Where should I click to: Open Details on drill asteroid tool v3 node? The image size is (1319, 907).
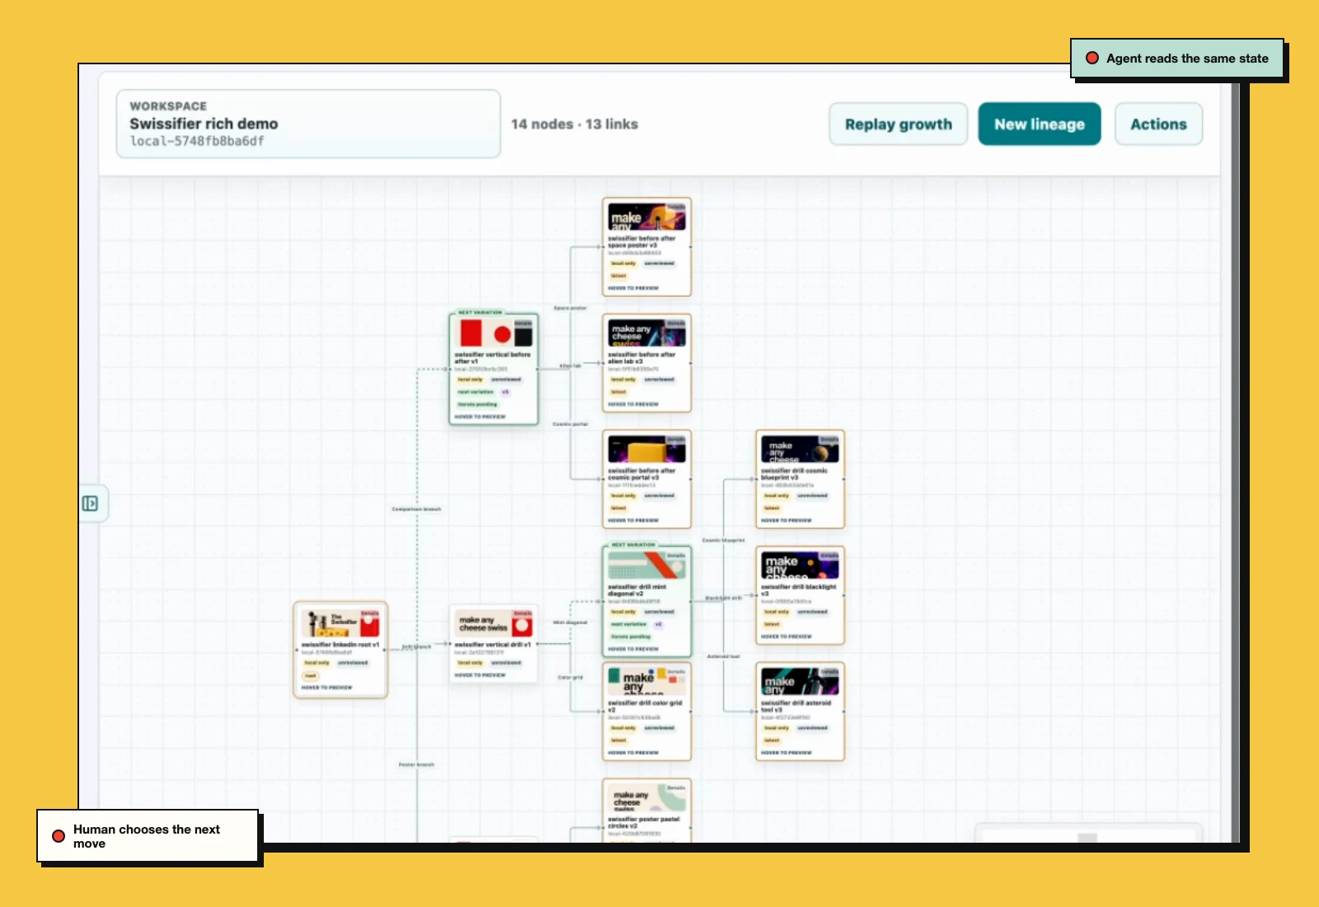[829, 672]
